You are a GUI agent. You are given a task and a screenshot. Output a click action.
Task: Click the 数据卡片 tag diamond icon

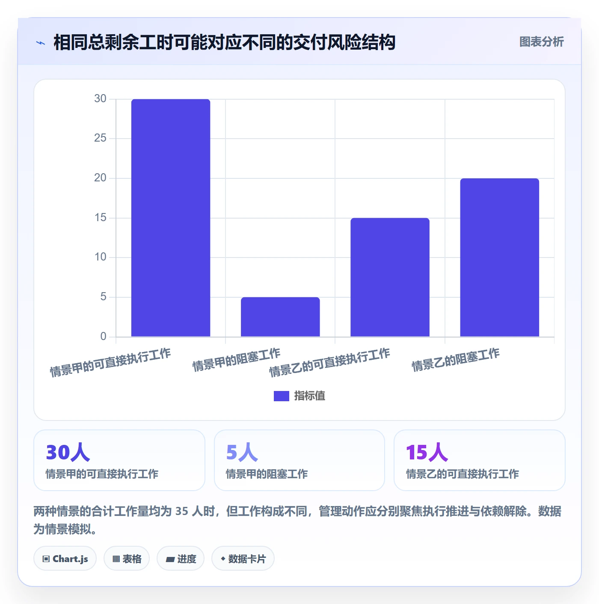click(223, 559)
